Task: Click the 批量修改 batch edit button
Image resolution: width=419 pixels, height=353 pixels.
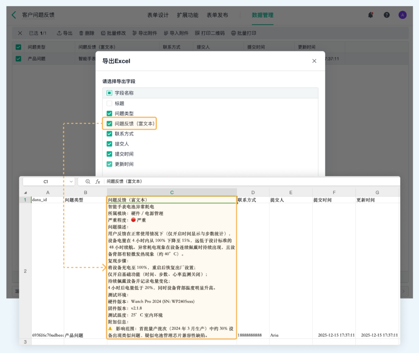Action: [x=113, y=33]
